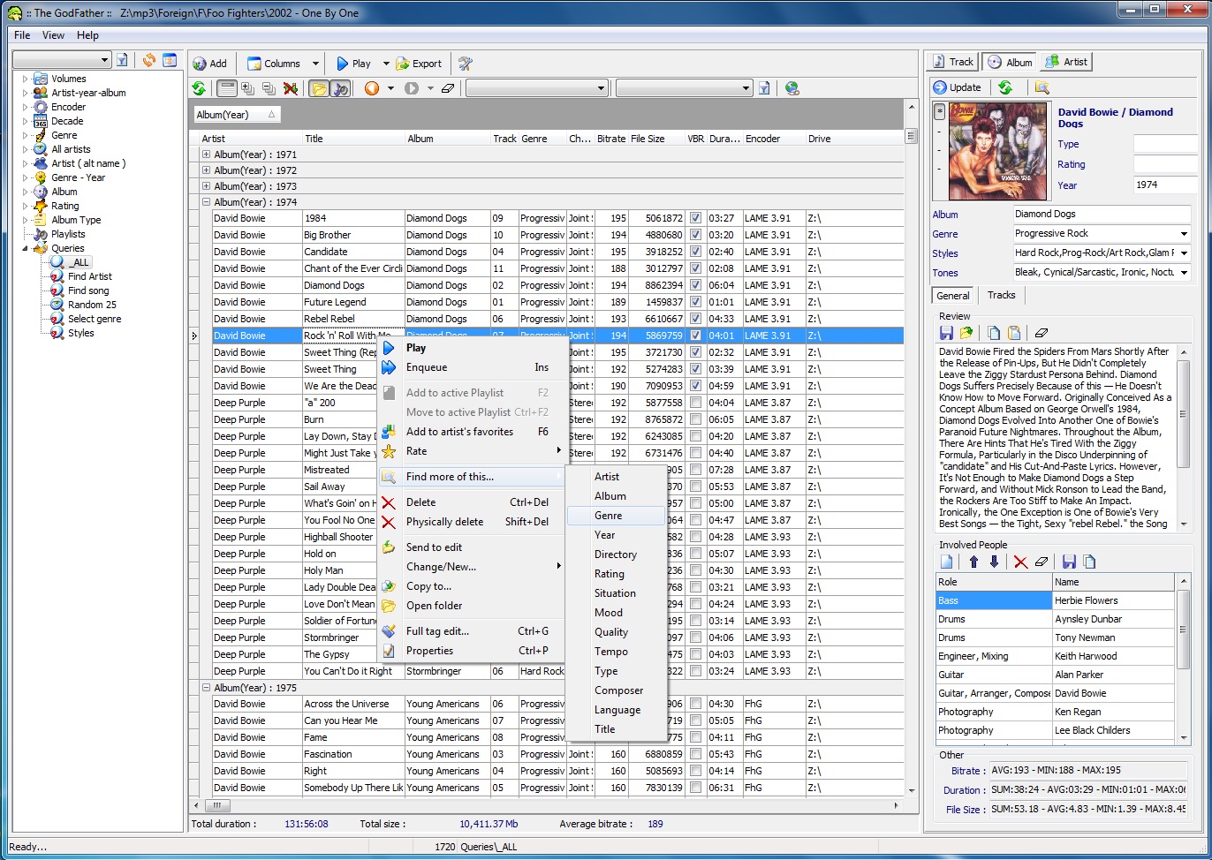Click the open-file icon in Review toolbar
Image resolution: width=1212 pixels, height=860 pixels.
966,333
